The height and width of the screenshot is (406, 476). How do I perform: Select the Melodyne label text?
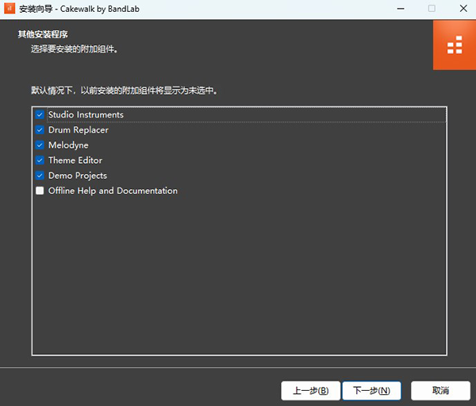pos(68,145)
